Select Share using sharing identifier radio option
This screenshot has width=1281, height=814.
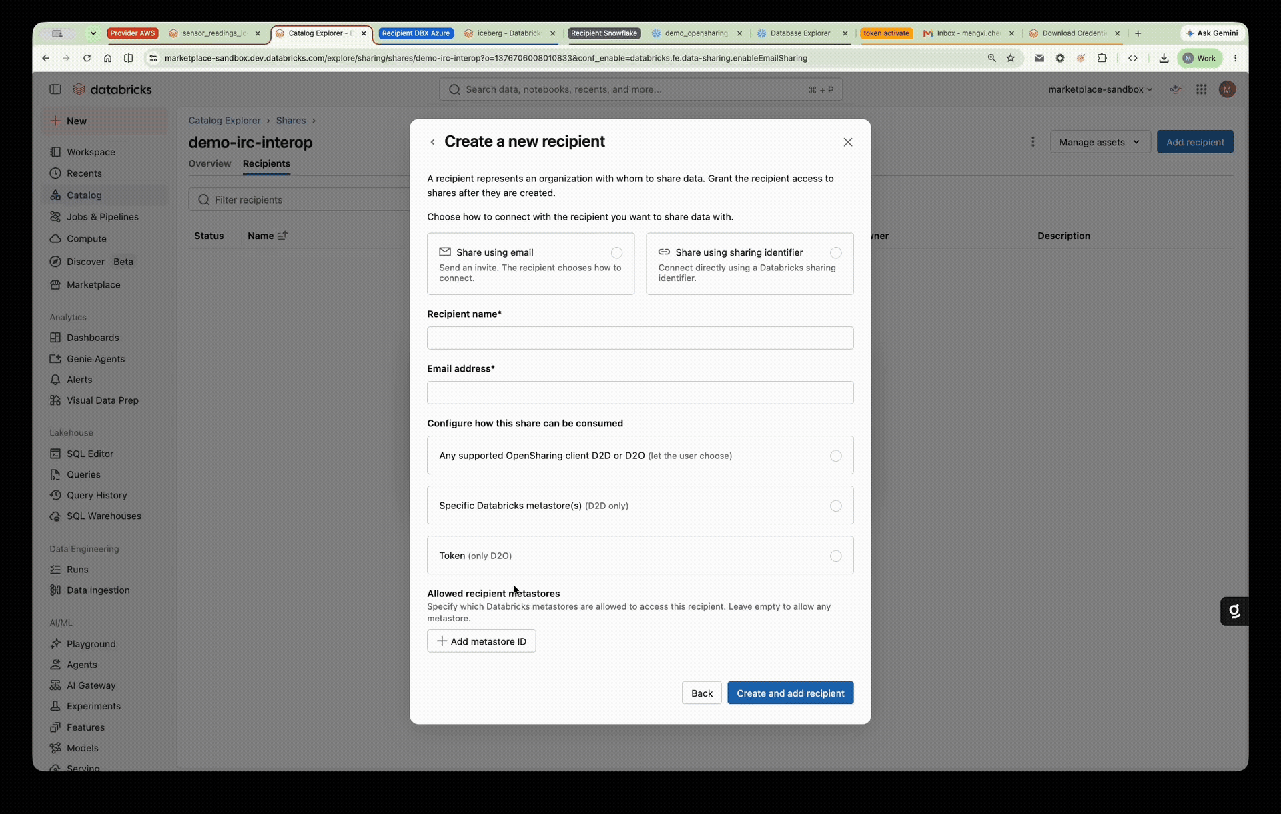click(835, 253)
